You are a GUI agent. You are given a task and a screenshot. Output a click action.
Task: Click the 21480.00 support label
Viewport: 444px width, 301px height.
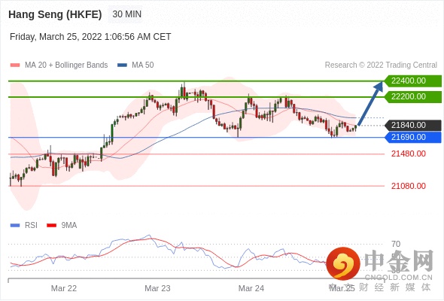coord(409,154)
